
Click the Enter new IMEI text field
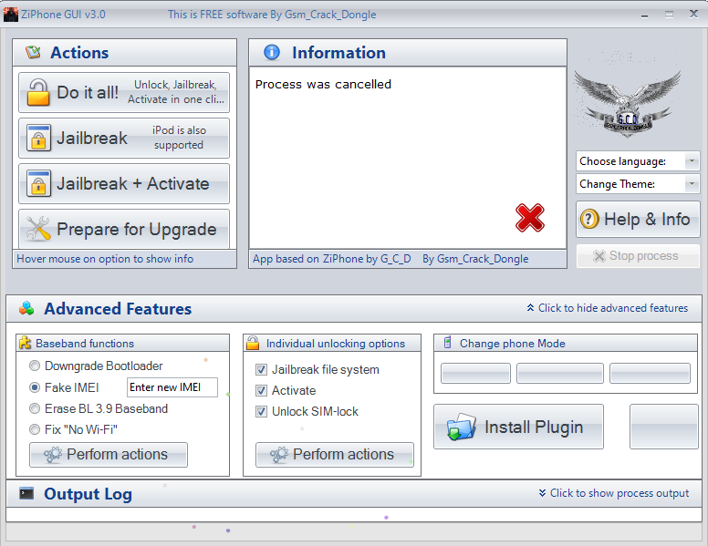(172, 387)
